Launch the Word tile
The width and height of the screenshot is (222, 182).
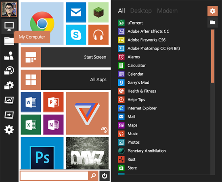(31, 102)
